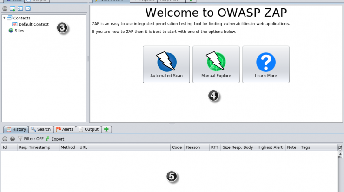This screenshot has width=344, height=192.
Task: Open the column chooser icon at table corner
Action: pyautogui.click(x=340, y=147)
